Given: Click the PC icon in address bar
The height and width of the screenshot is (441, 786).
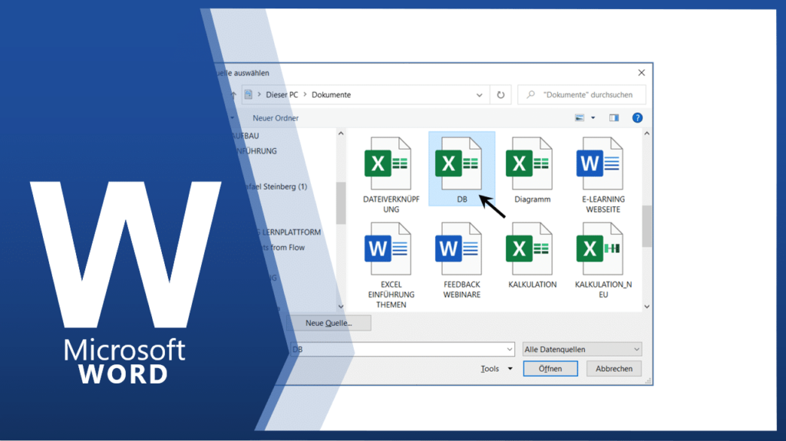Looking at the screenshot, I should point(248,94).
